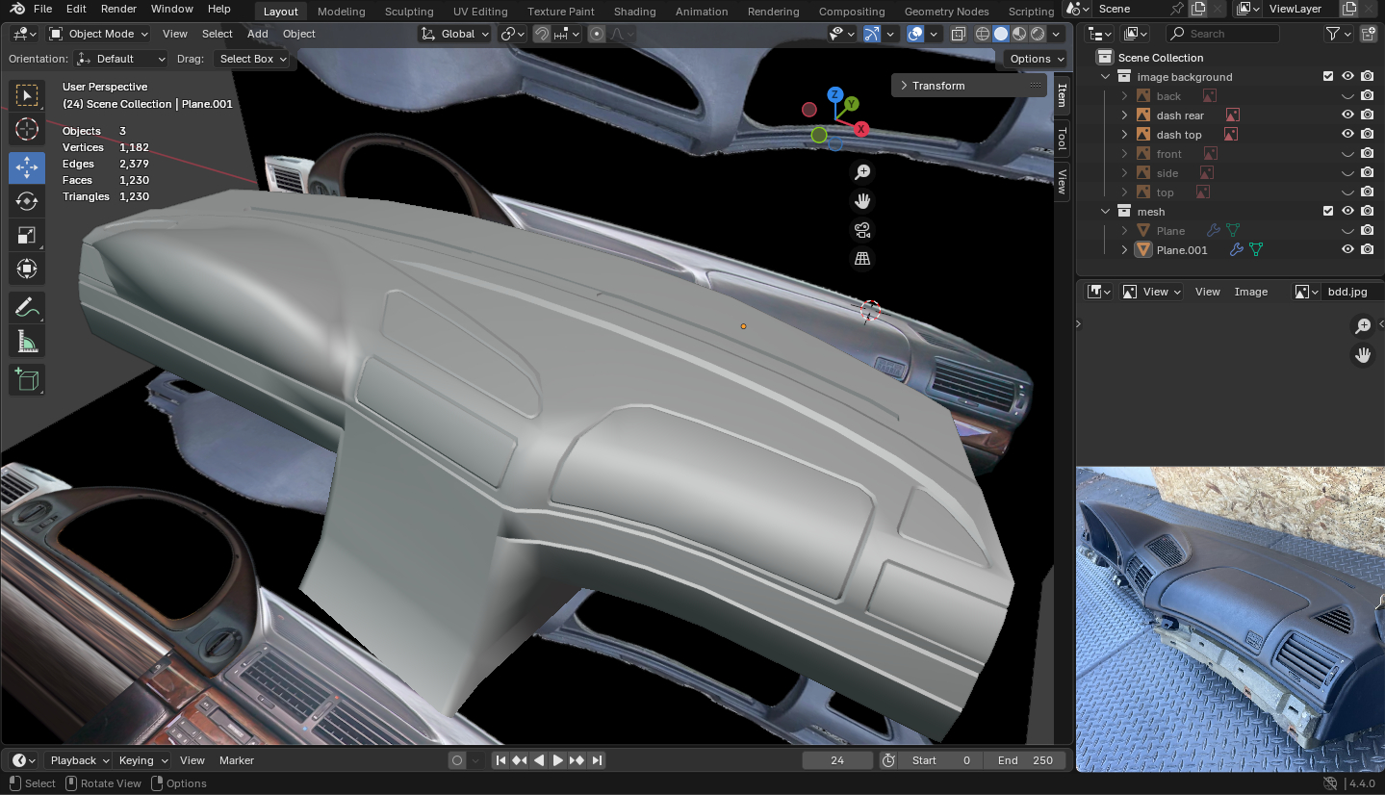Switch perspective/orthographic with the grid icon
Screen dimensions: 1385x795
(862, 259)
